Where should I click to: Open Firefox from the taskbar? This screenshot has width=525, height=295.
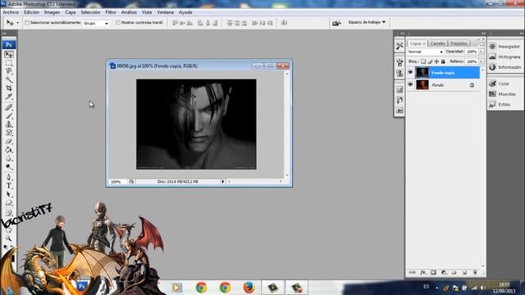click(x=249, y=288)
